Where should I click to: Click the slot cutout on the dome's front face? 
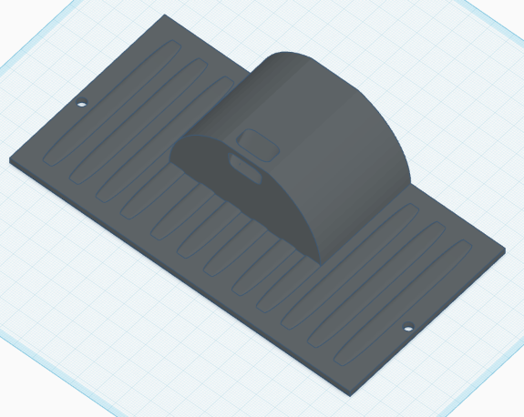[x=245, y=168]
